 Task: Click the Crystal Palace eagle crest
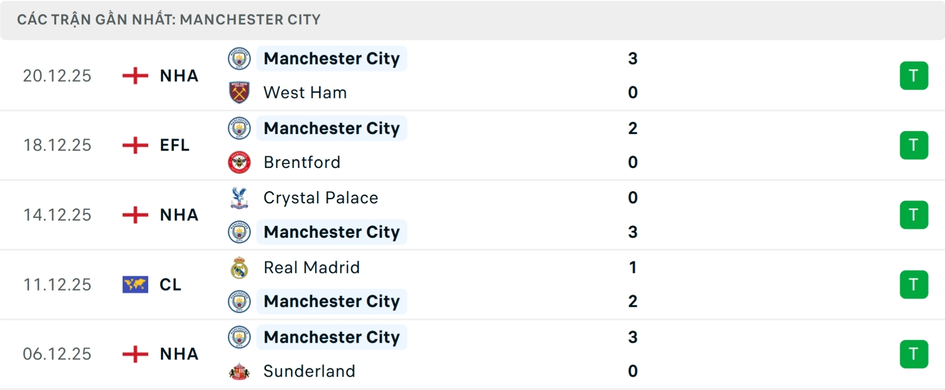(x=239, y=197)
